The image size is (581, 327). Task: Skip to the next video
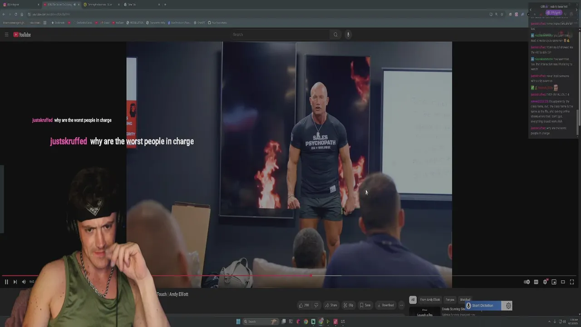click(x=15, y=282)
